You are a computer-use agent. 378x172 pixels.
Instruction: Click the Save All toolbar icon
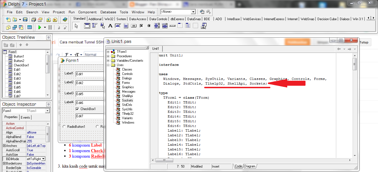(x=33, y=19)
